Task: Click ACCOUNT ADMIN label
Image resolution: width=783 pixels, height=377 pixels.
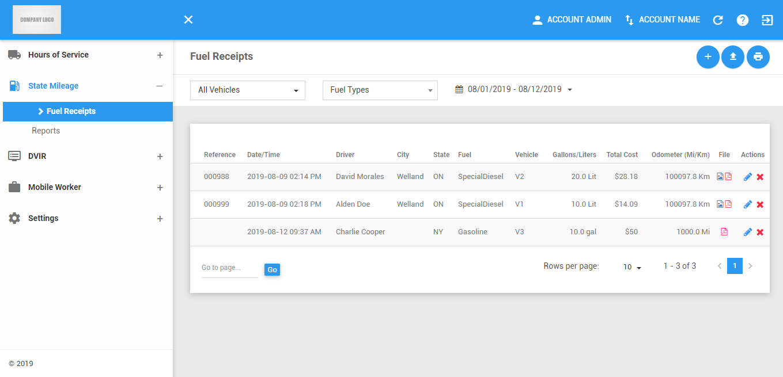Action: point(579,20)
